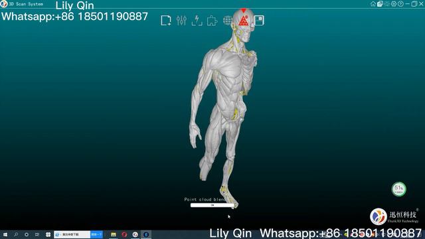Open the help question mark icon
This screenshot has width=425, height=239.
coord(401,4)
